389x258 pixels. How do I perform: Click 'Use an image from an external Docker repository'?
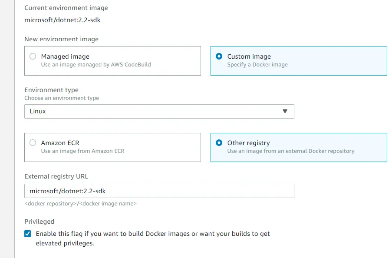(x=291, y=151)
